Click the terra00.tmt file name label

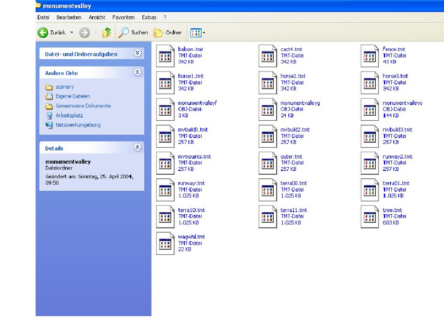pyautogui.click(x=293, y=183)
